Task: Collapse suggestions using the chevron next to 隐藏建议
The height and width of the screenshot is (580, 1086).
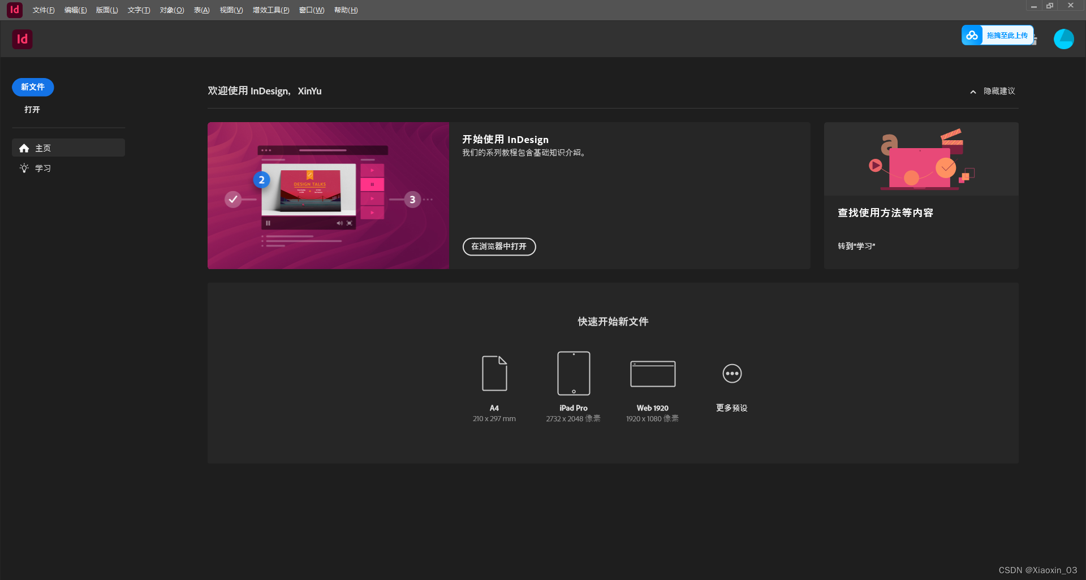Action: coord(973,92)
